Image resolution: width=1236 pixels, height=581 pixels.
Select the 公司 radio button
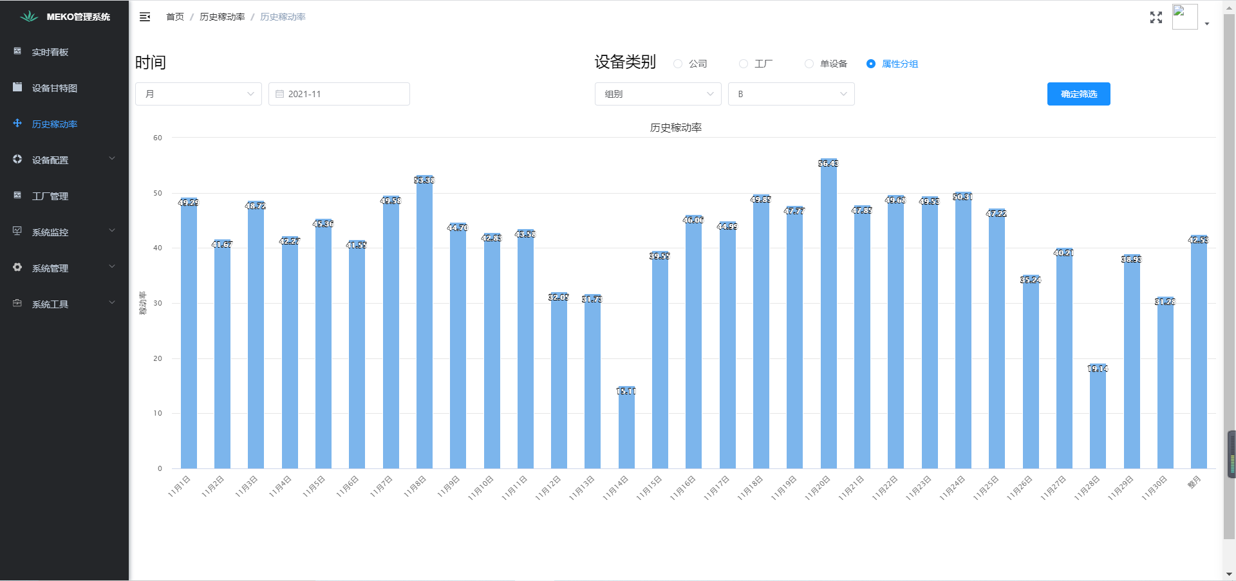[678, 64]
